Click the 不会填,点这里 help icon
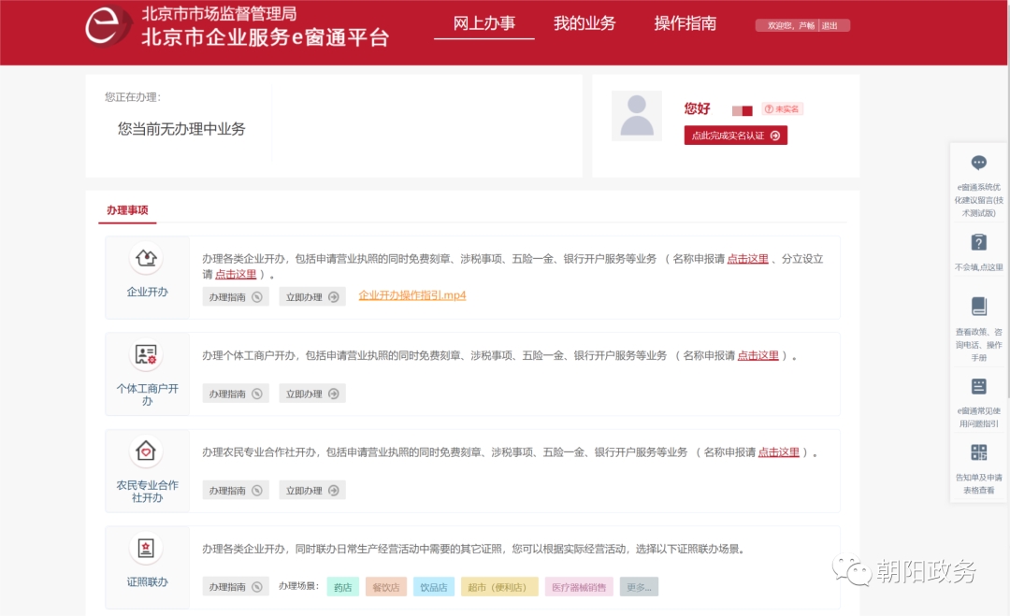1010x616 pixels. [978, 243]
